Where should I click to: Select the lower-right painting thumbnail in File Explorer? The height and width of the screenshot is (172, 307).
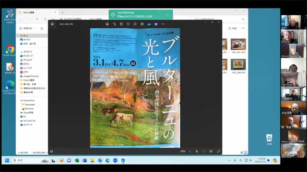point(238,64)
